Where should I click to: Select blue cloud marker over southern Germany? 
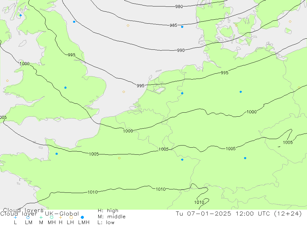pyautogui.click(x=245, y=158)
